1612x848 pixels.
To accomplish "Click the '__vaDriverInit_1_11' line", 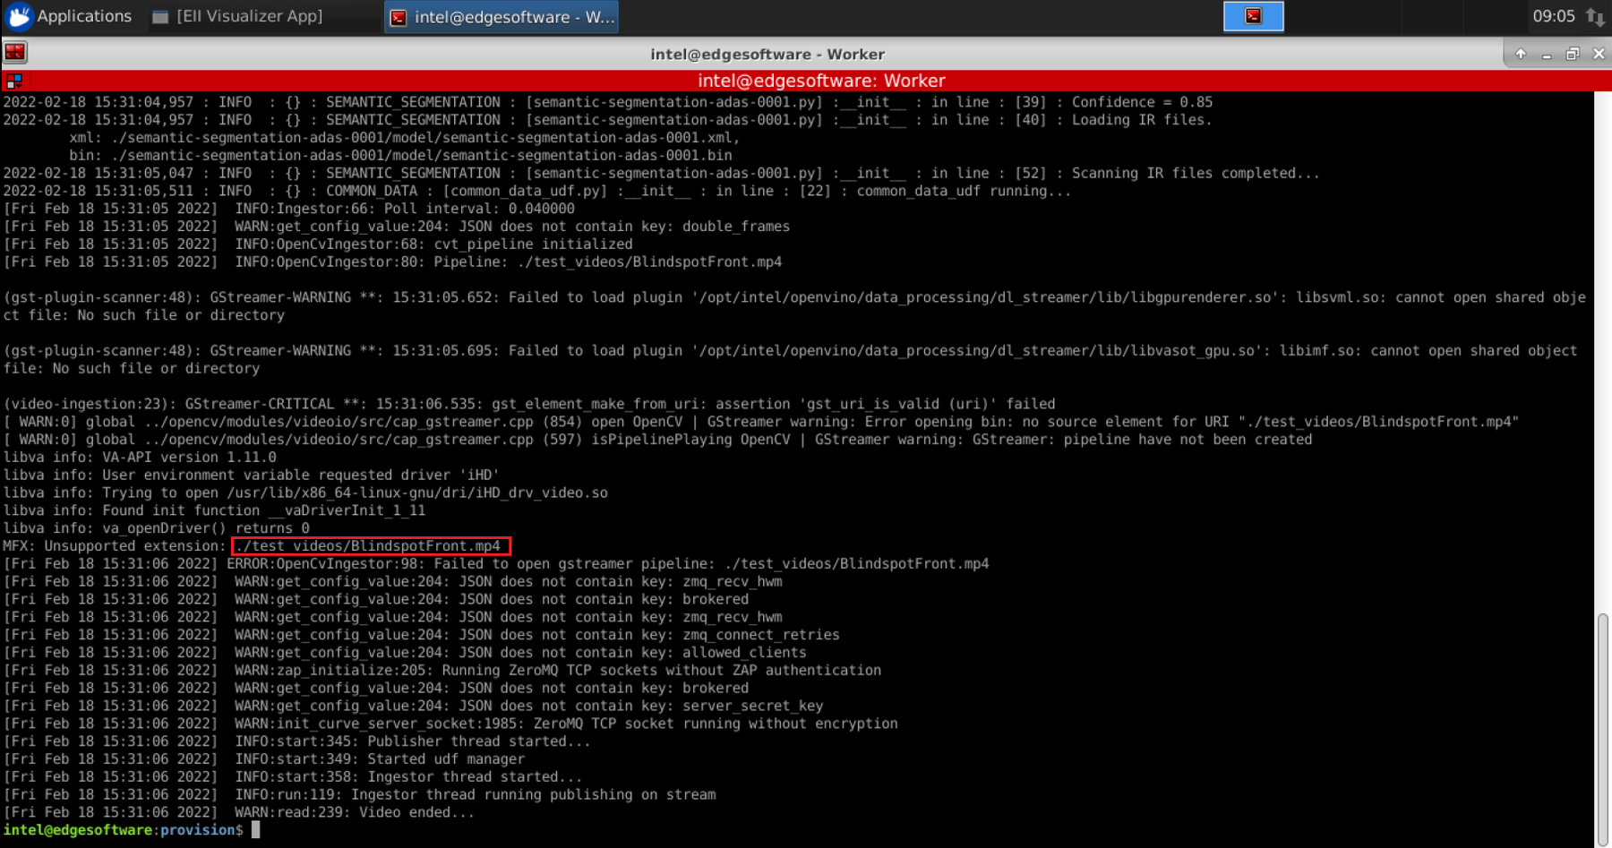I will [x=214, y=510].
